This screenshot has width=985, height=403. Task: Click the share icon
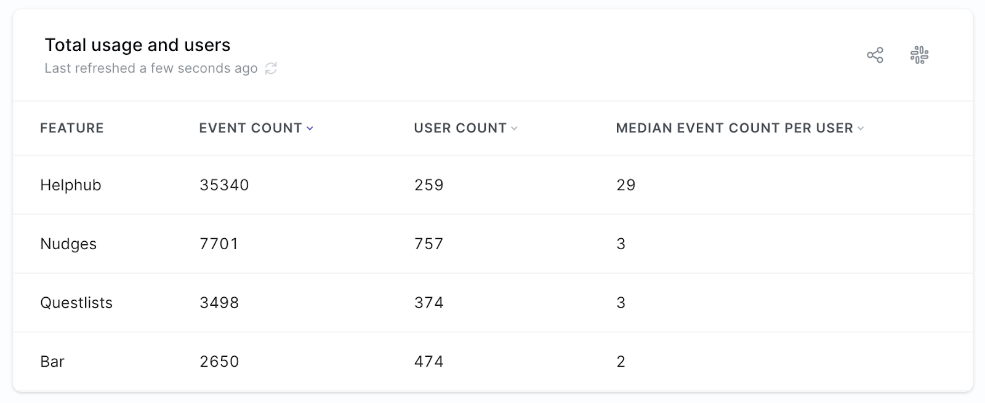point(875,55)
